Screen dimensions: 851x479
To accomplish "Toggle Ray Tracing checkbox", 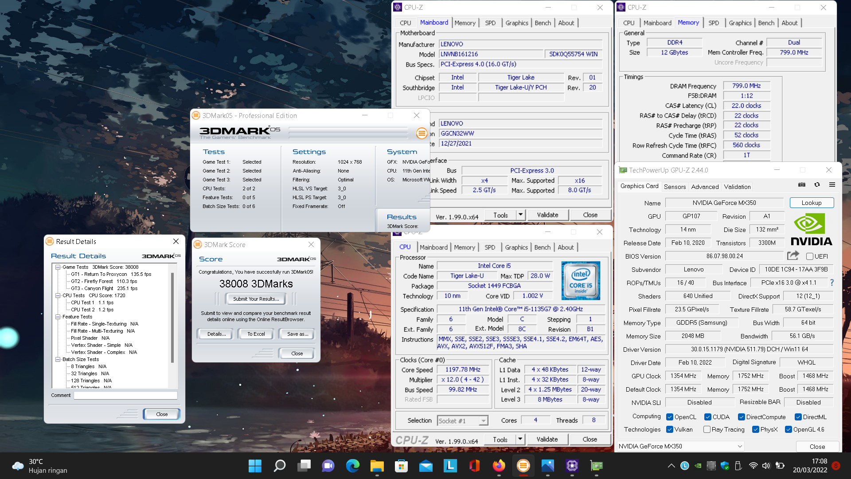I will pyautogui.click(x=707, y=429).
